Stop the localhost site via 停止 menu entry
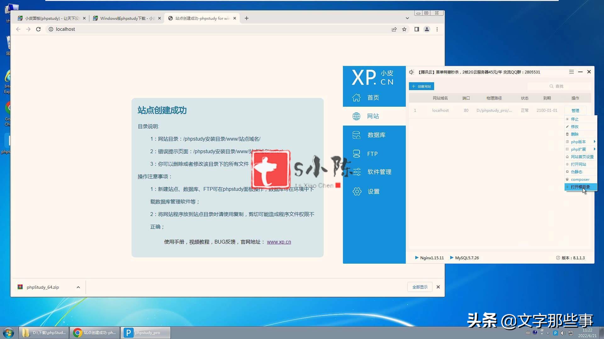This screenshot has width=604, height=339. pyautogui.click(x=574, y=119)
